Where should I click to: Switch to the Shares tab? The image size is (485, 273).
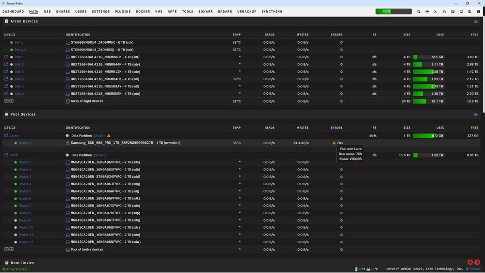[63, 12]
